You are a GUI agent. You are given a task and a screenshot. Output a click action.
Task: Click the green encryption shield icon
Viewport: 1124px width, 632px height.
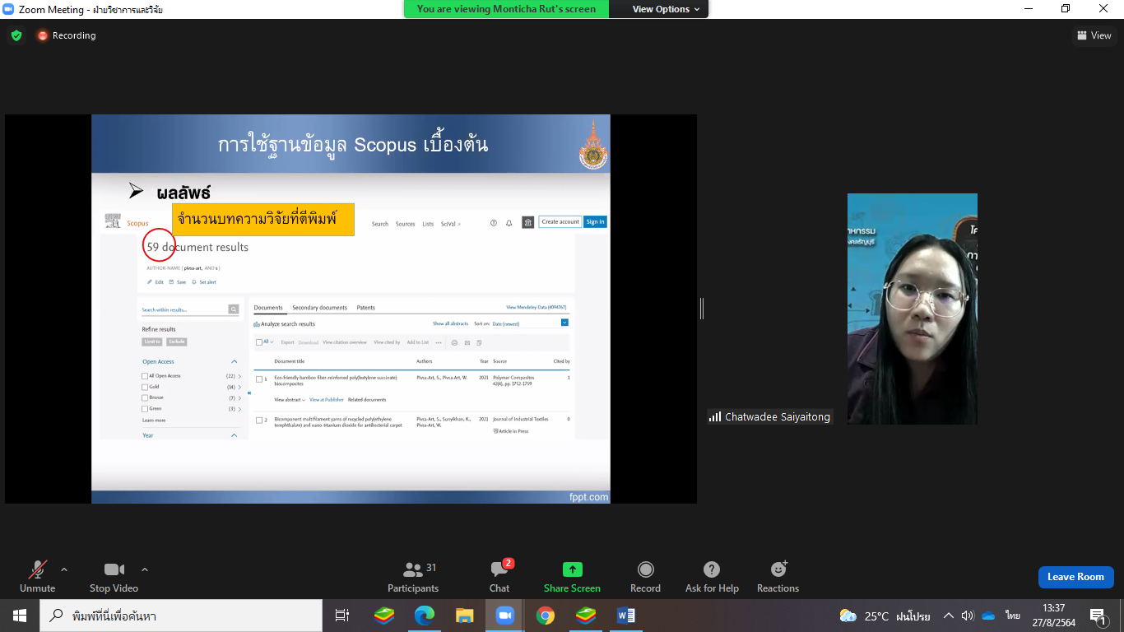click(x=16, y=35)
